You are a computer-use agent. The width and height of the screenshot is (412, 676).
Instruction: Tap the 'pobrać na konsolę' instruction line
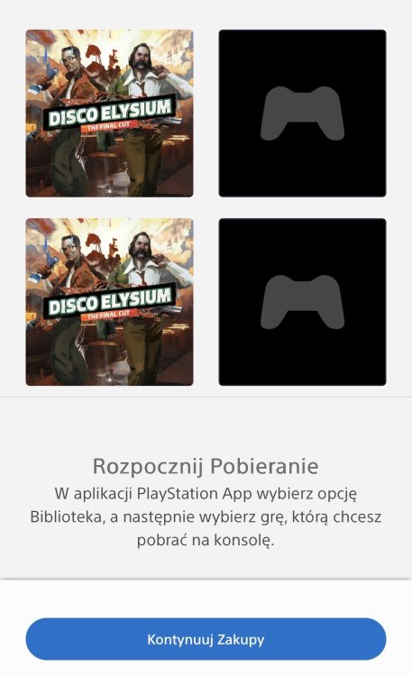tap(206, 540)
